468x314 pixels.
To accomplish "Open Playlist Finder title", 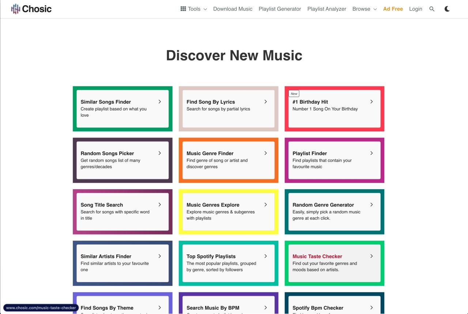I will pos(310,154).
